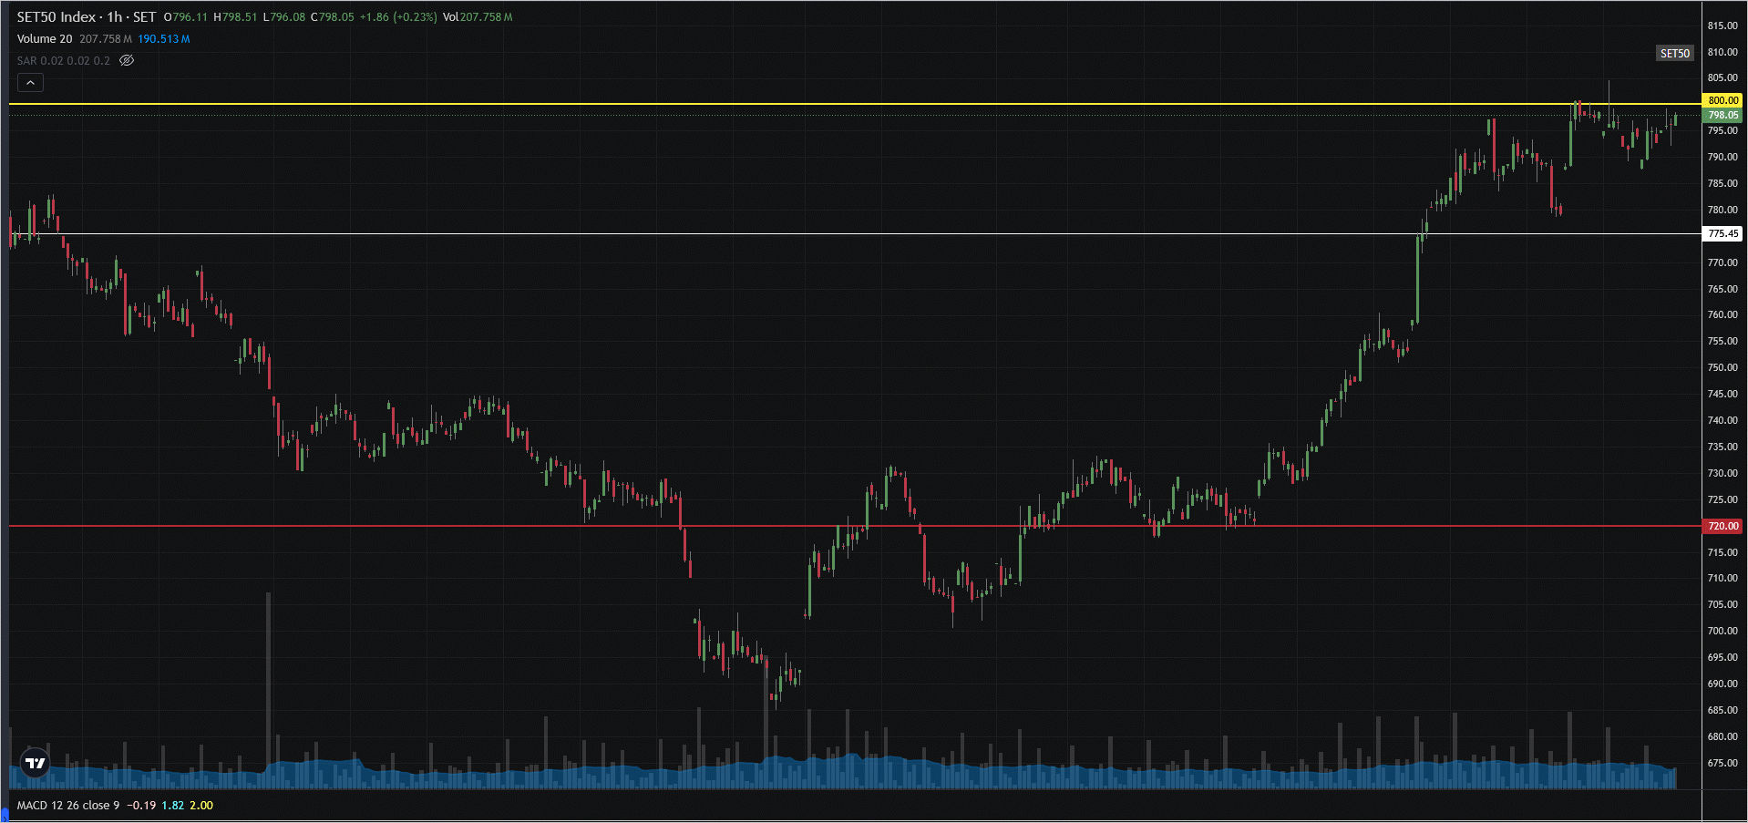Screen dimensions: 1748x823
Task: Click the high value H798.51
Action: [235, 17]
